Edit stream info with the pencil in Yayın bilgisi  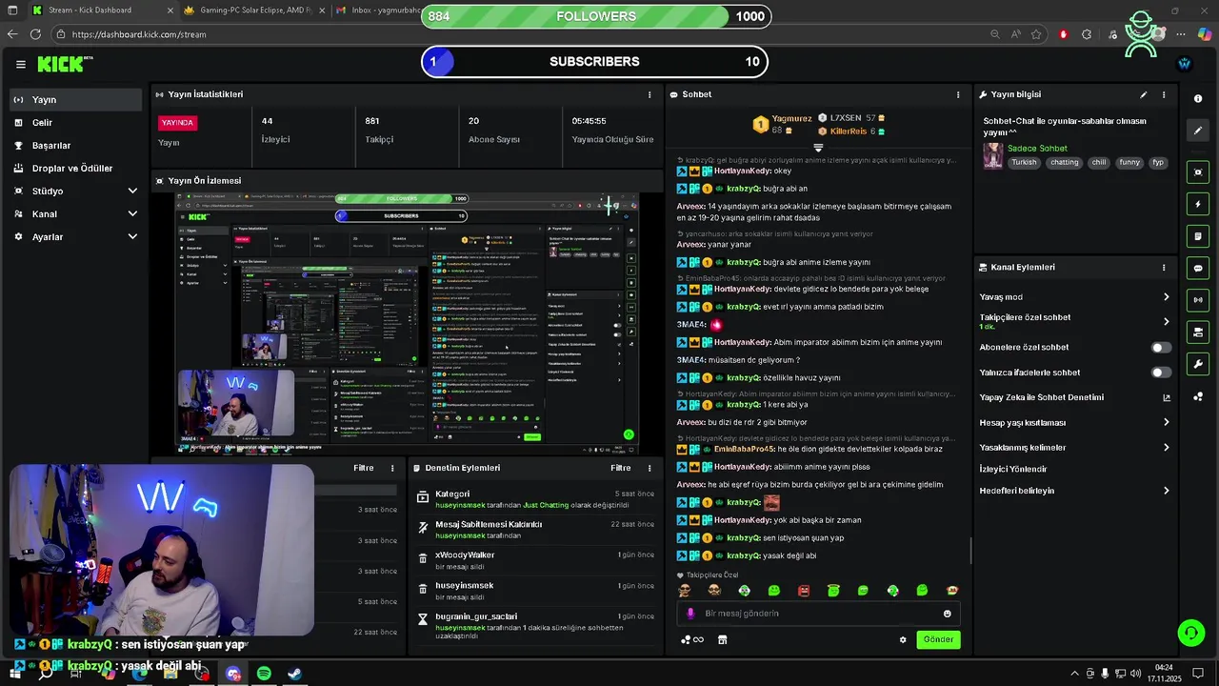point(1144,94)
